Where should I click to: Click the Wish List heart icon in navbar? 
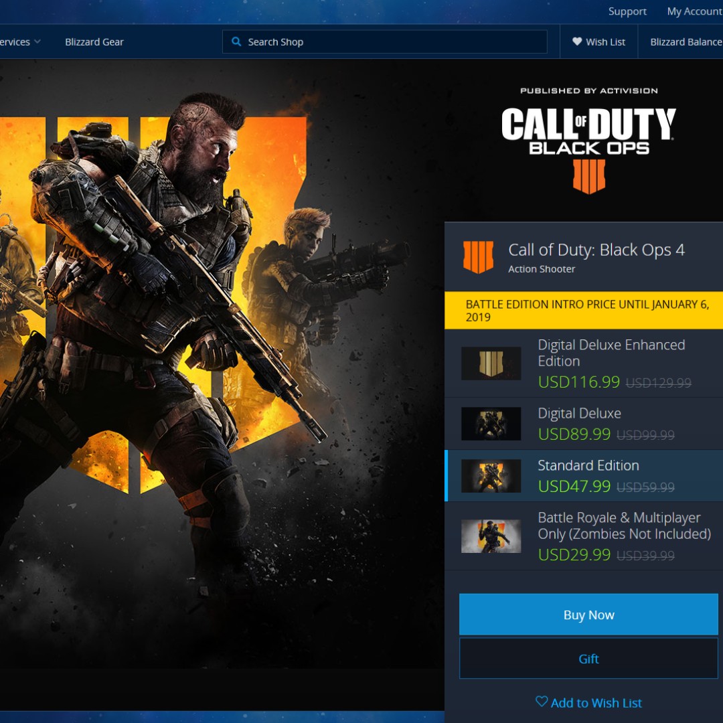(577, 41)
